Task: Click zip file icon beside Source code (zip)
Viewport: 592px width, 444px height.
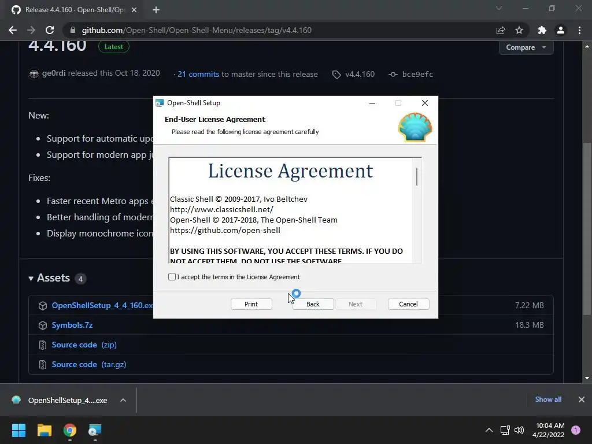Action: click(x=43, y=345)
